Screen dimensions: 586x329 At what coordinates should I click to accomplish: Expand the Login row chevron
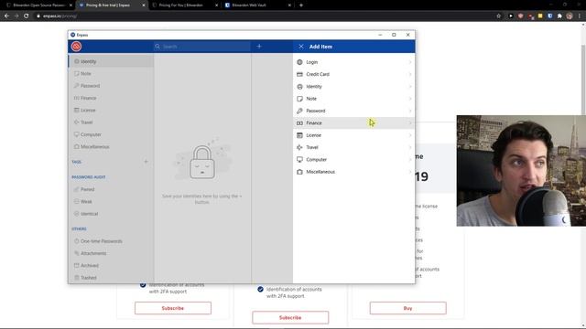pos(410,62)
